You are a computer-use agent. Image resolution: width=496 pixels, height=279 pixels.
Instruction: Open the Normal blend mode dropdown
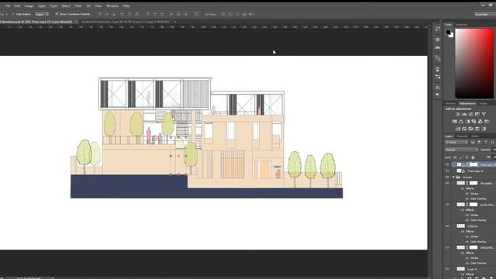461,150
